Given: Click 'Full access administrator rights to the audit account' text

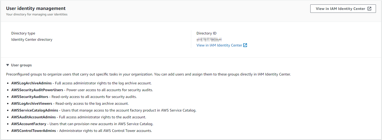Looking at the screenshot, I should tap(102, 117).
